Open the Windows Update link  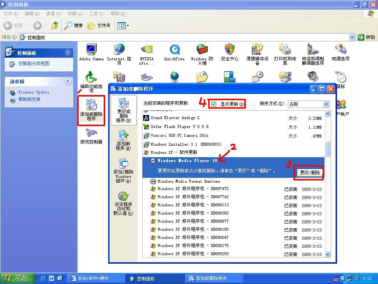pyautogui.click(x=34, y=92)
